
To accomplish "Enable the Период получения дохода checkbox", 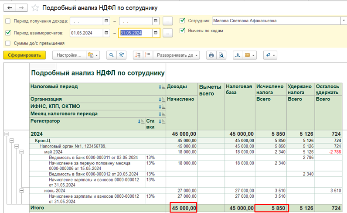I will (x=8, y=21).
